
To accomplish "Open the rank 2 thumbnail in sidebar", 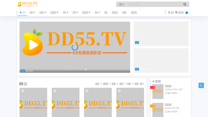I will pos(158,110).
